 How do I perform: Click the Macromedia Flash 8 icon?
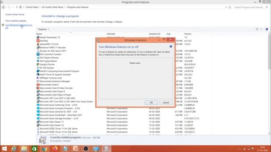pos(38,84)
